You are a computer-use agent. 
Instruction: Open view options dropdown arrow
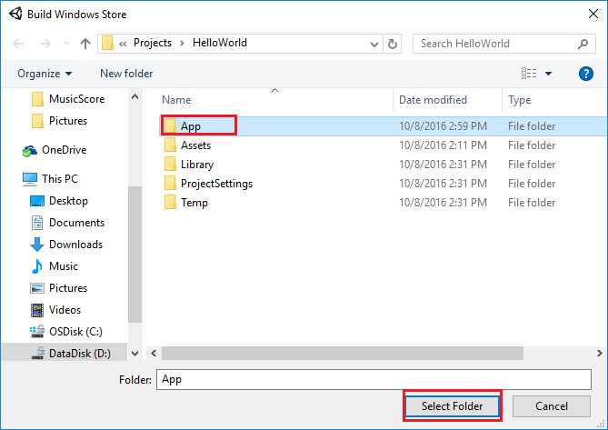pos(548,74)
